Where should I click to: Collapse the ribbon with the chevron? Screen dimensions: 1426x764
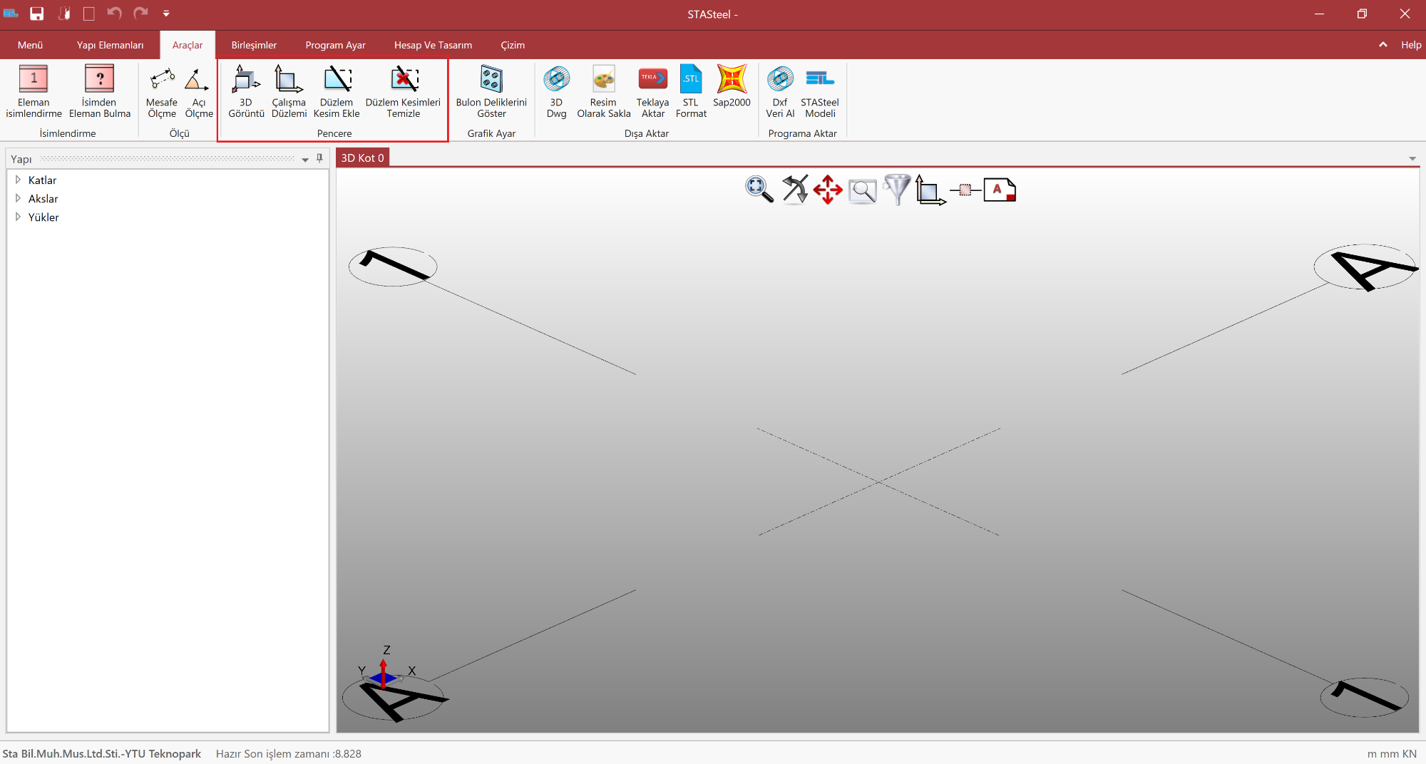[1383, 44]
